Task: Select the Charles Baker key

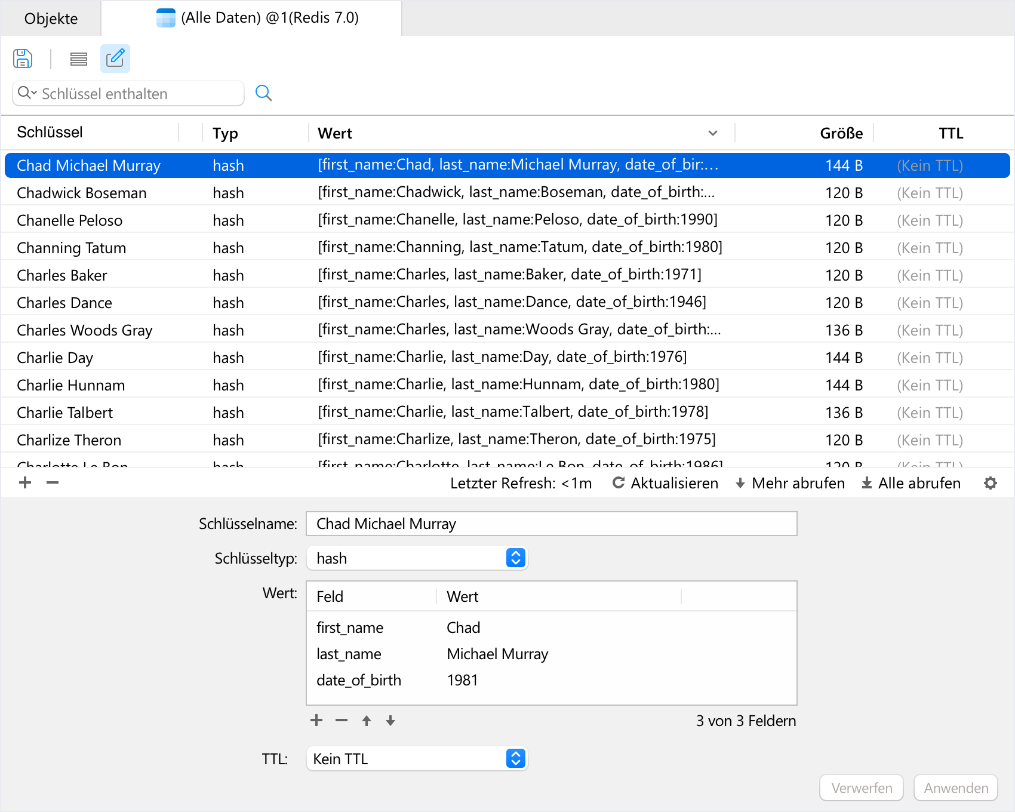Action: [x=62, y=275]
